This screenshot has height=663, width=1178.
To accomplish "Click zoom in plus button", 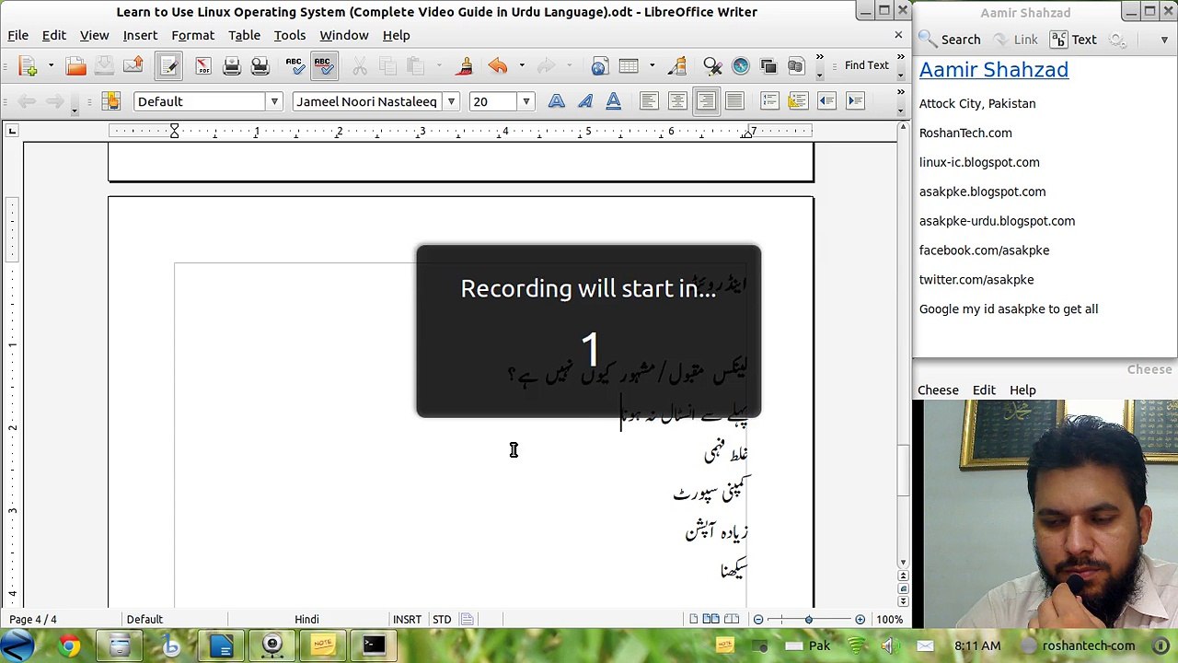I will [x=860, y=620].
